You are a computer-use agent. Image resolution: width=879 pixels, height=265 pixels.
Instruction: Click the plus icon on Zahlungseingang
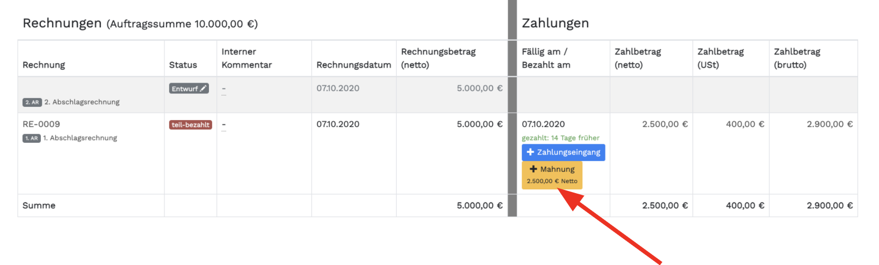(530, 152)
